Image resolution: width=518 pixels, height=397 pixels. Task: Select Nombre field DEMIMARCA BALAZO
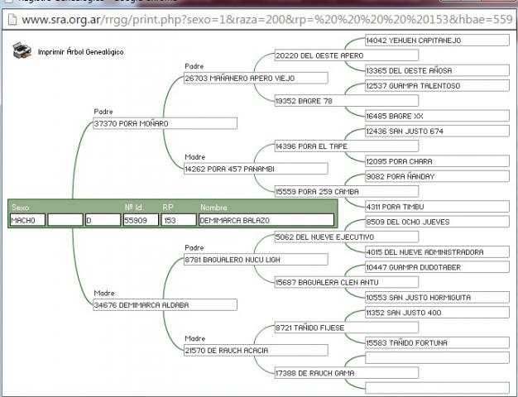tap(266, 220)
